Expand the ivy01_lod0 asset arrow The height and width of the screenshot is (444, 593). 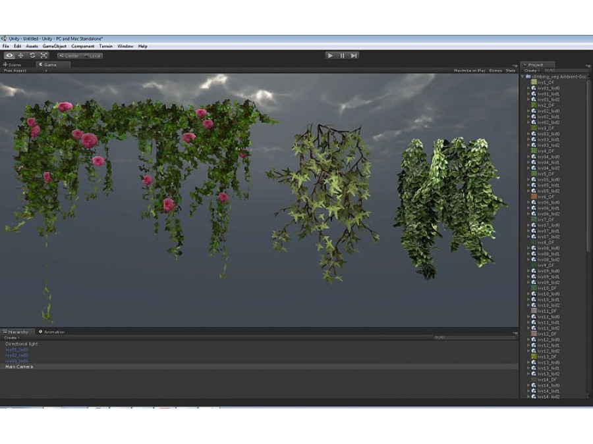[528, 88]
